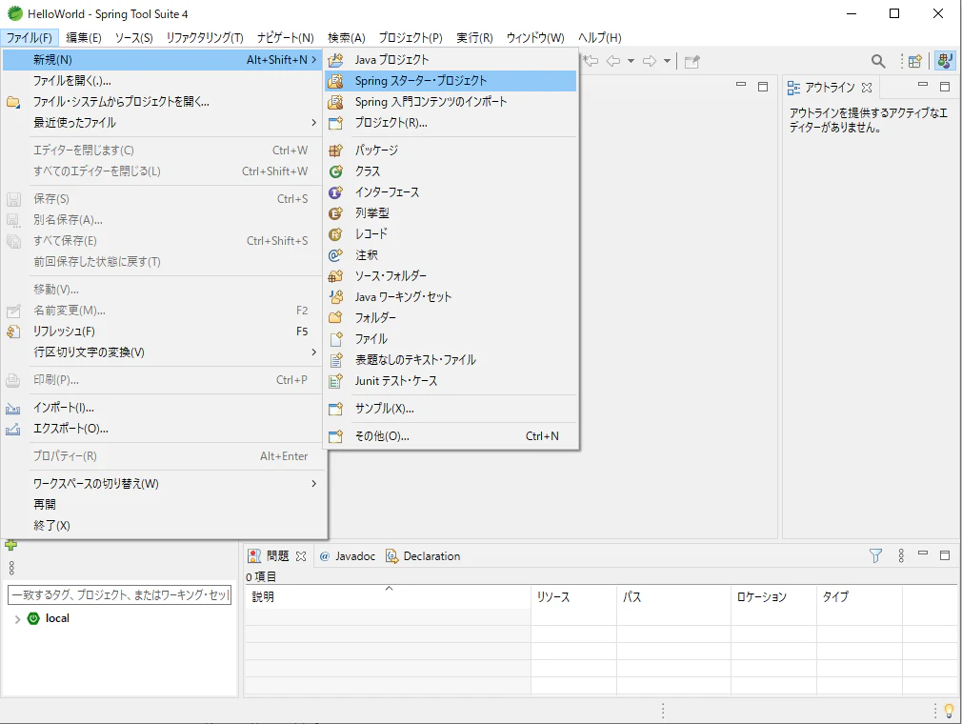The width and height of the screenshot is (962, 724).
Task: Switch to the Javadoc tab
Action: click(x=348, y=556)
